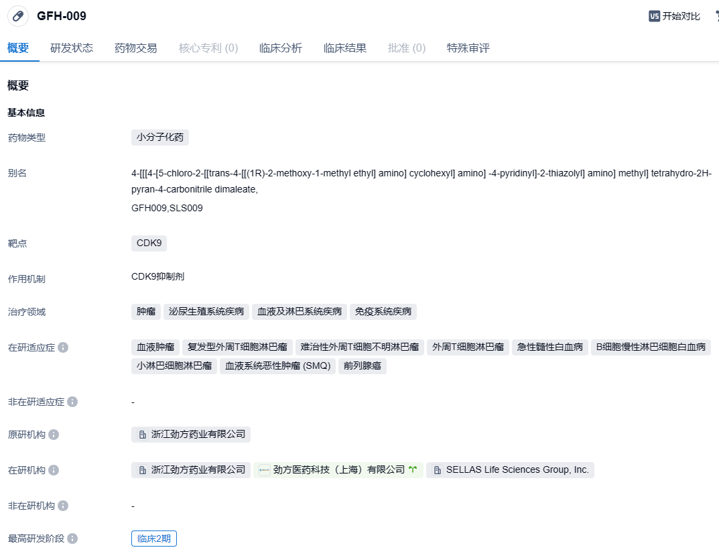This screenshot has width=719, height=560.
Task: Click the pill drug icon beside GFH-009
Action: (x=18, y=16)
